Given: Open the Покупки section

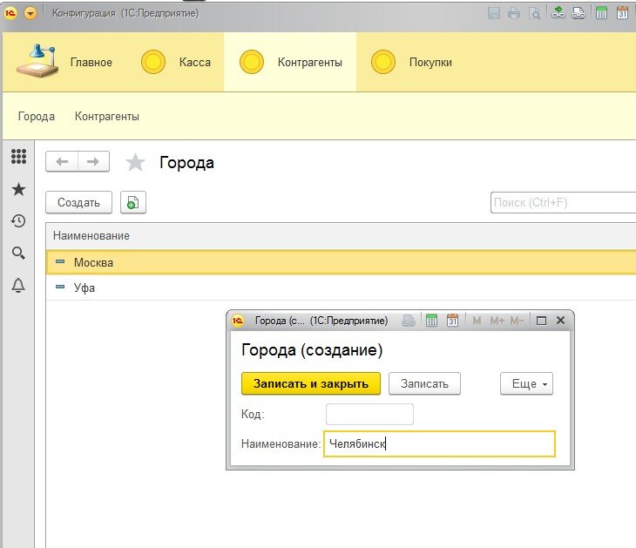Looking at the screenshot, I should click(x=412, y=62).
